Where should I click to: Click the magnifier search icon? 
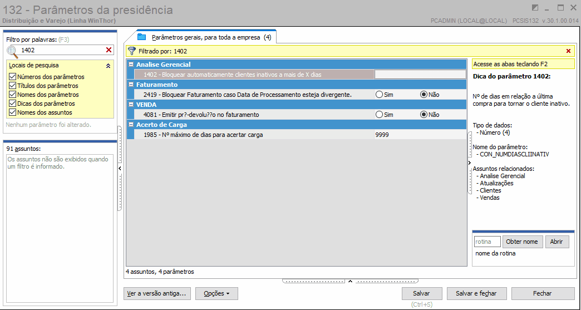(12, 52)
